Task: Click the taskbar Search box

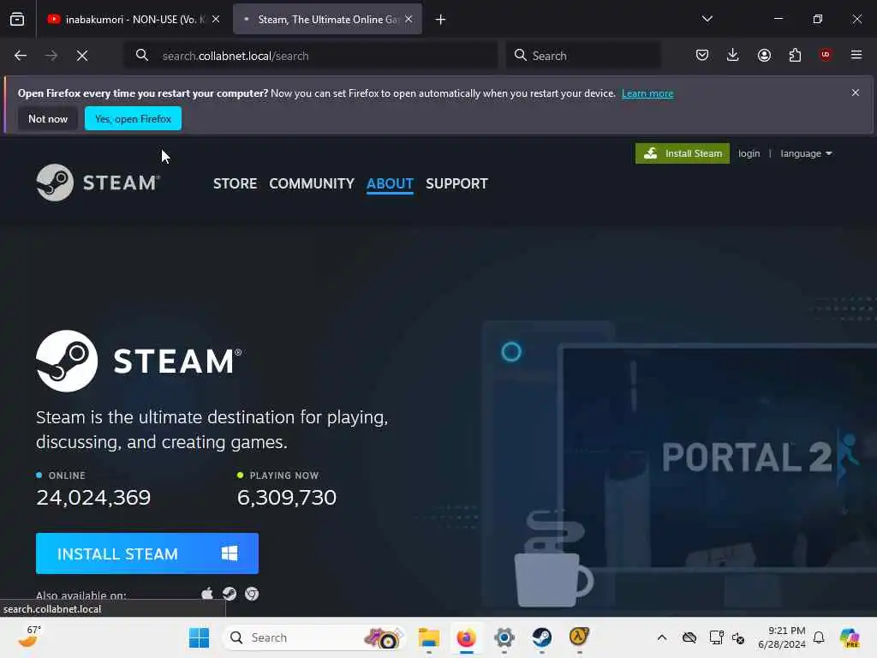Action: click(x=315, y=637)
